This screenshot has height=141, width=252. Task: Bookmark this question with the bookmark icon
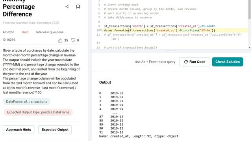78,7
